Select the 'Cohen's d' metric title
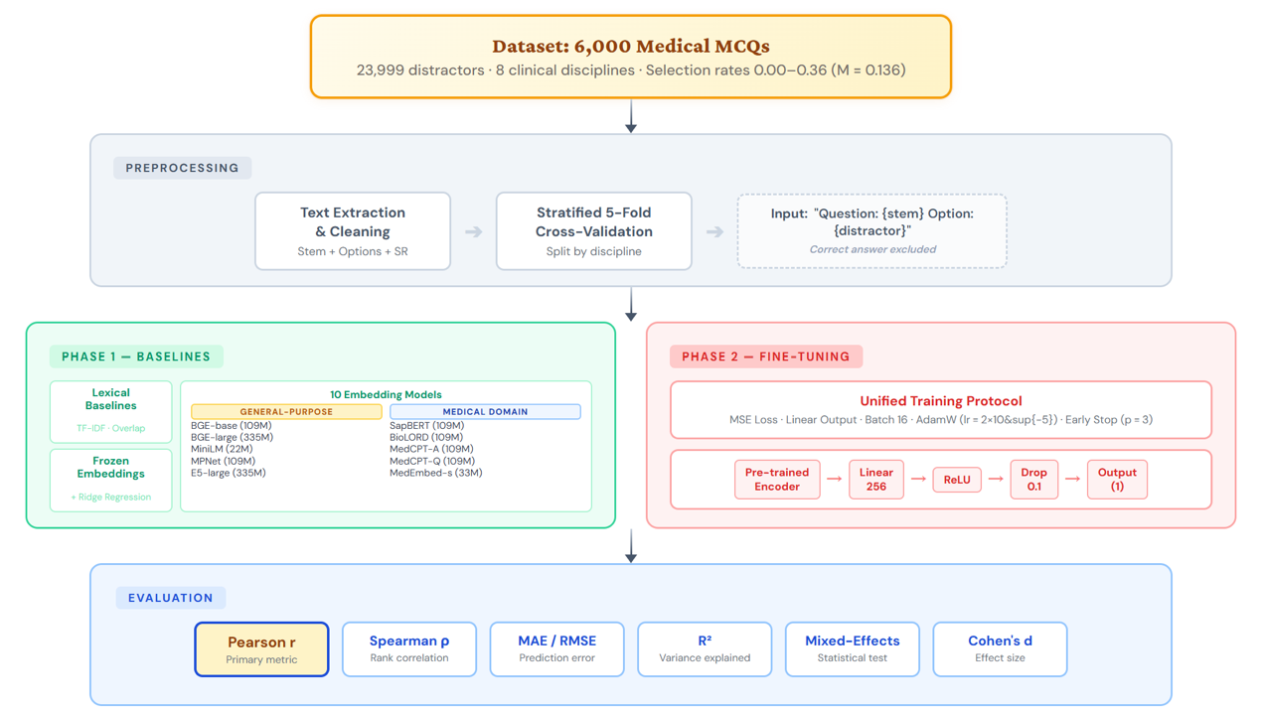Viewport: 1262px width, 713px height. [1001, 641]
